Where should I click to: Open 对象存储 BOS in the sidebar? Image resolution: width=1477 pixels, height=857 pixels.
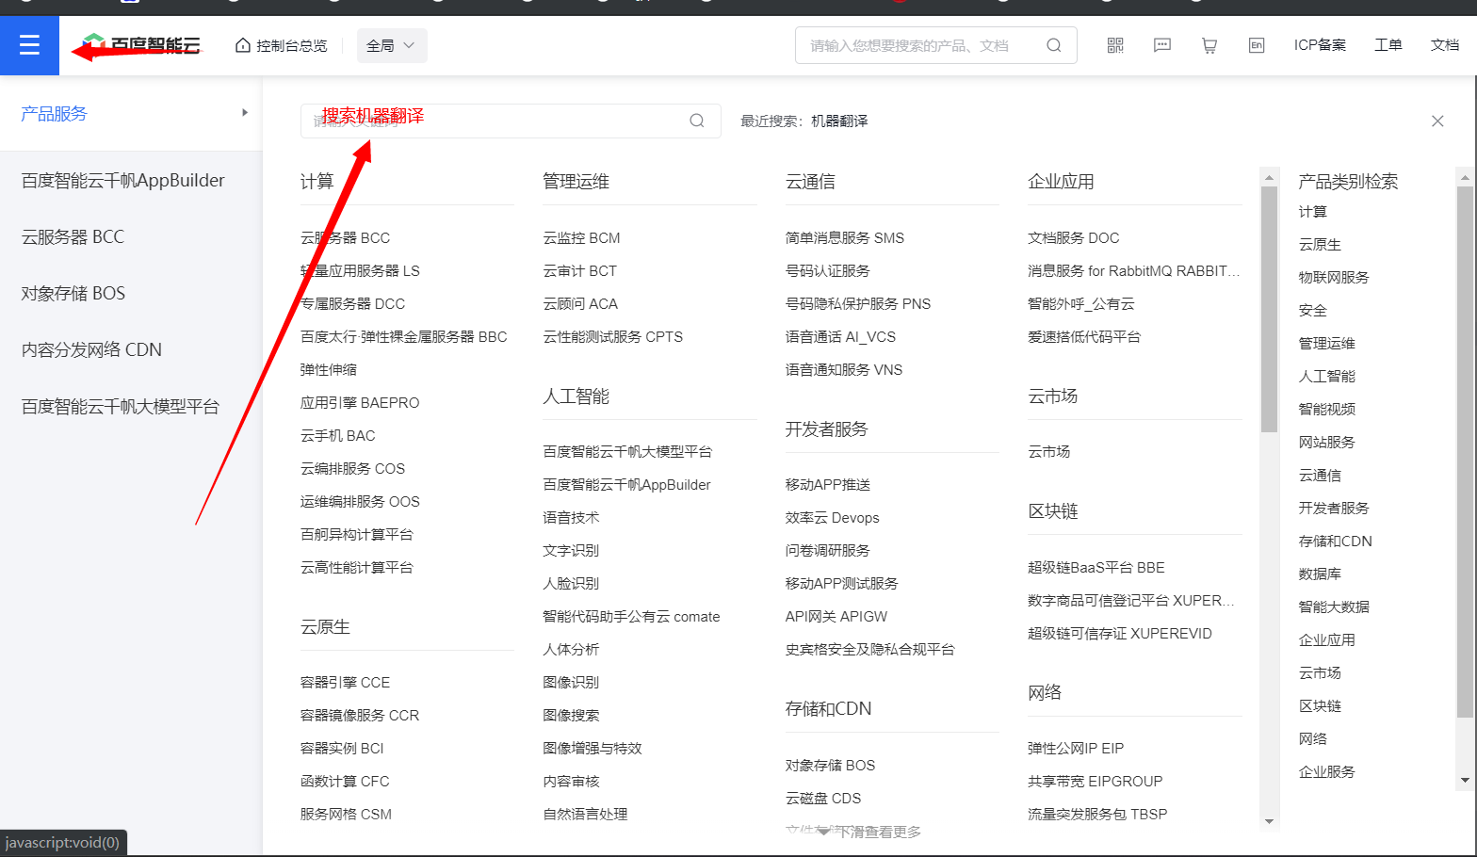[73, 293]
